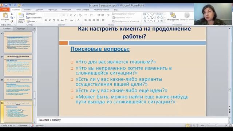The height and width of the screenshot is (131, 233).
Task: Click the Redo icon in the quick access toolbar
Action: (x=15, y=5)
